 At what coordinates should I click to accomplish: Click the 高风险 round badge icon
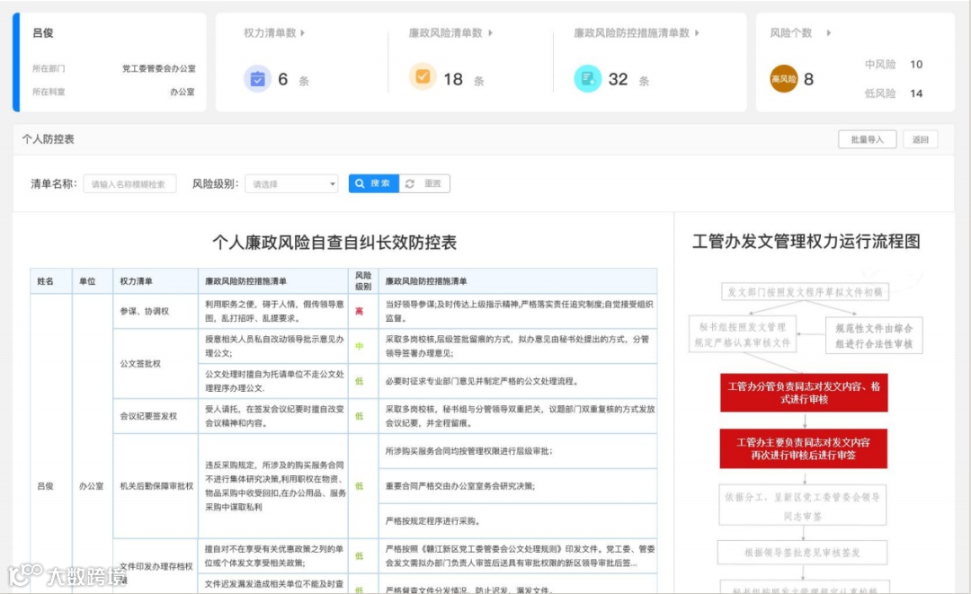[x=783, y=78]
